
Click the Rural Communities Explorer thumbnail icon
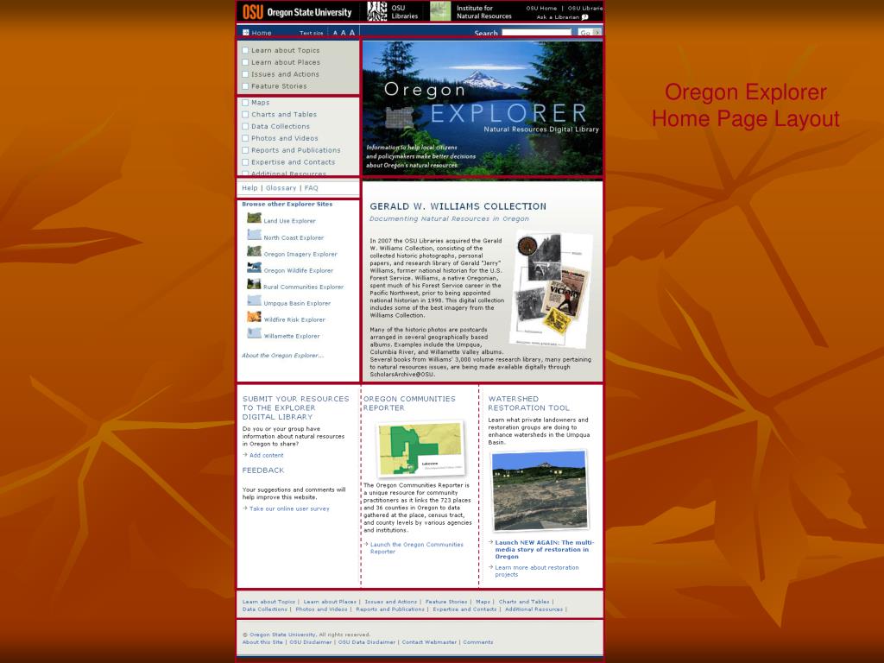(255, 283)
